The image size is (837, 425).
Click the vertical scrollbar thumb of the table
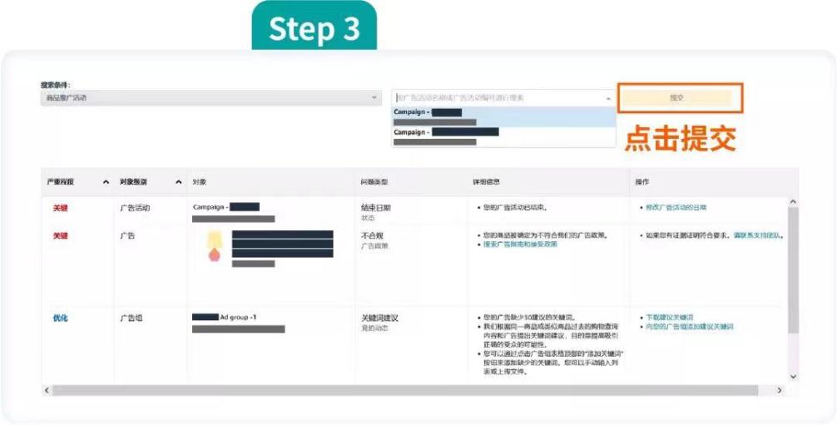[x=793, y=270]
